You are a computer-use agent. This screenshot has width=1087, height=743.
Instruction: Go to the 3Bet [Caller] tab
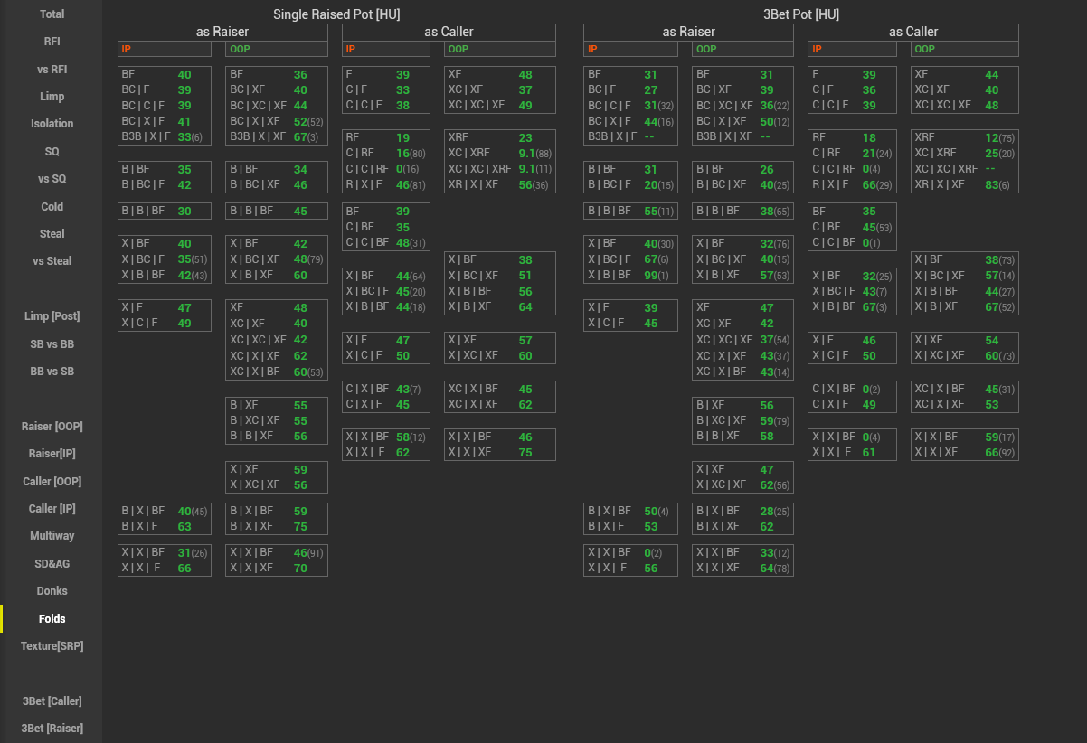click(52, 701)
